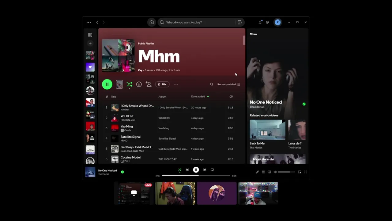The width and height of the screenshot is (392, 221).
Task: Click the Mhm playlist cover art
Action: [118, 55]
